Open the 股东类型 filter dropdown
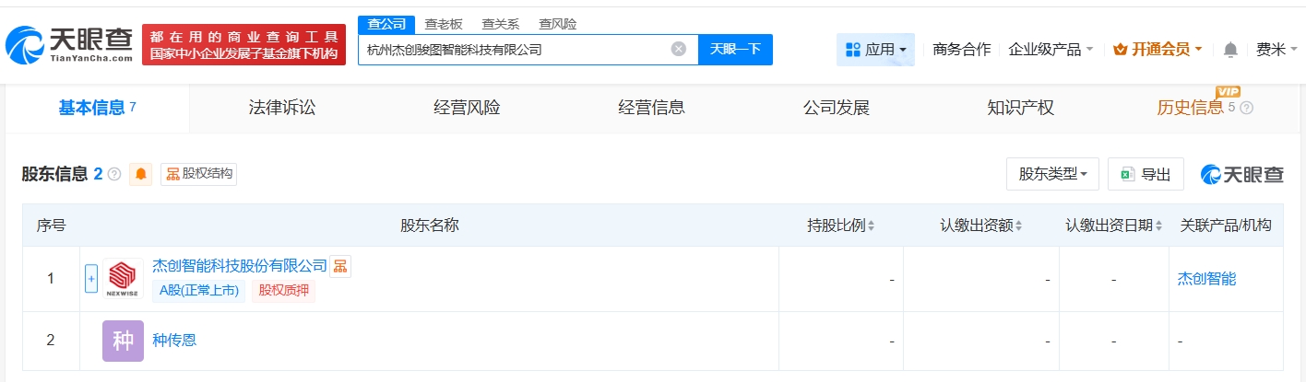Viewport: 1306px width, 382px height. tap(1052, 174)
